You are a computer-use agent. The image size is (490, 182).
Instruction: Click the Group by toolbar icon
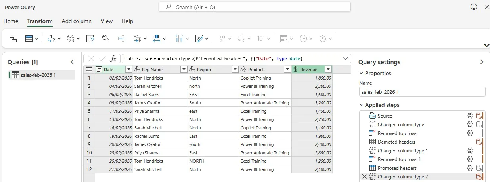point(13,38)
